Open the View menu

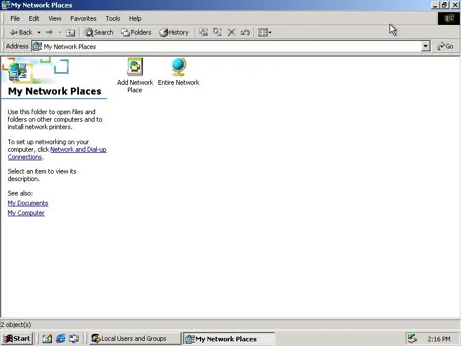(55, 18)
